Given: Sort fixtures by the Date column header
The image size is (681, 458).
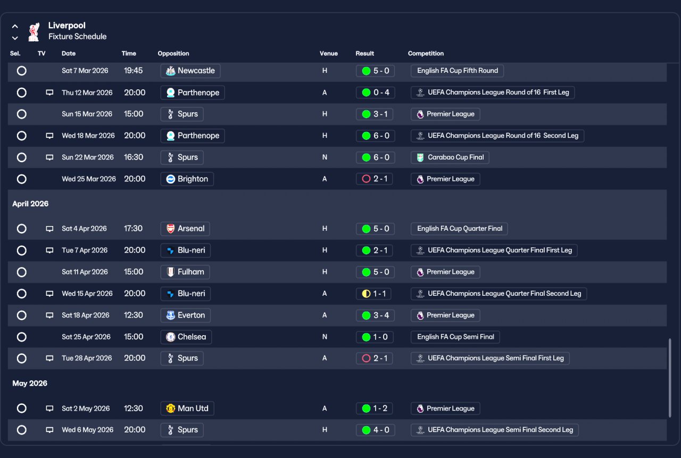Looking at the screenshot, I should [x=69, y=54].
